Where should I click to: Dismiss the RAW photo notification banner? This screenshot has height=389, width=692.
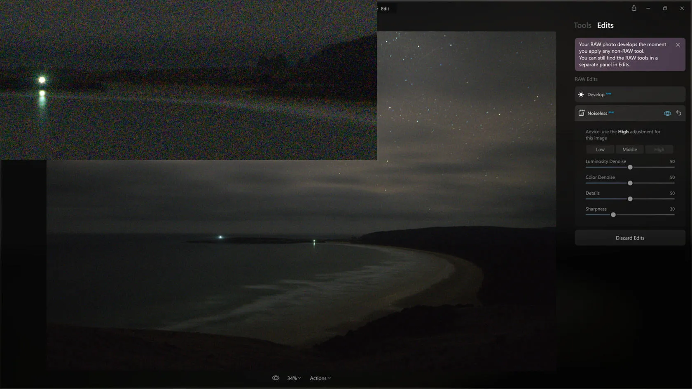[x=678, y=45]
